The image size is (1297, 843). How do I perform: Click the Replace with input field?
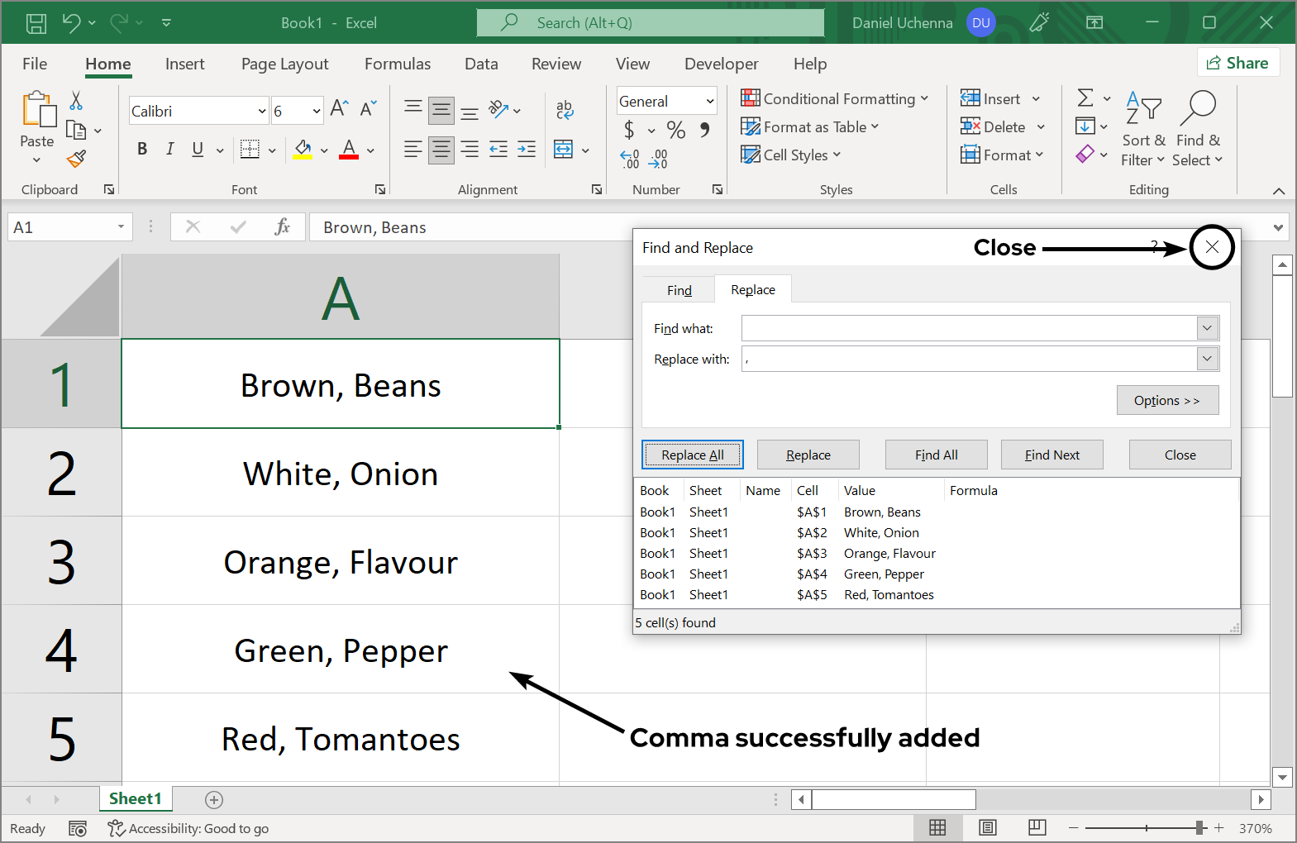click(968, 359)
